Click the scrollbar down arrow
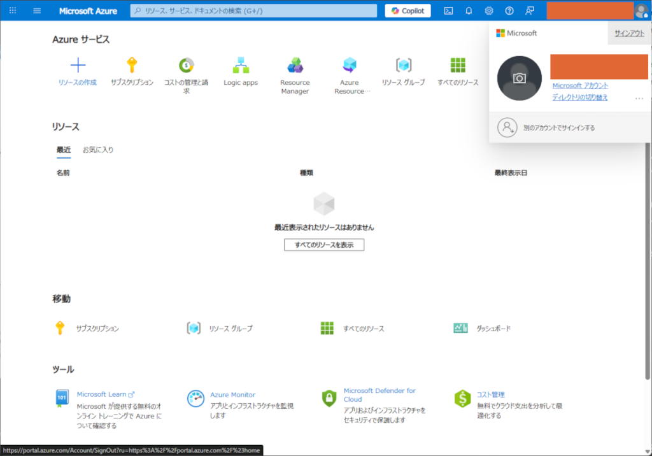The width and height of the screenshot is (652, 456). point(648,452)
